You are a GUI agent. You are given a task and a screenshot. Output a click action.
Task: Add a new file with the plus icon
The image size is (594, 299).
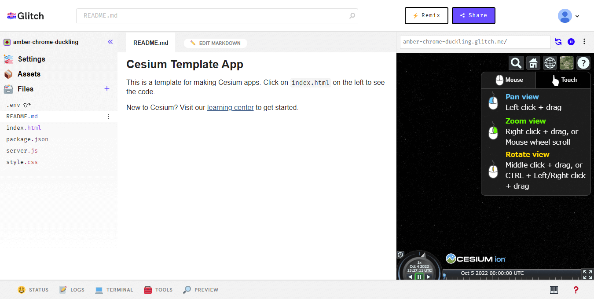106,88
